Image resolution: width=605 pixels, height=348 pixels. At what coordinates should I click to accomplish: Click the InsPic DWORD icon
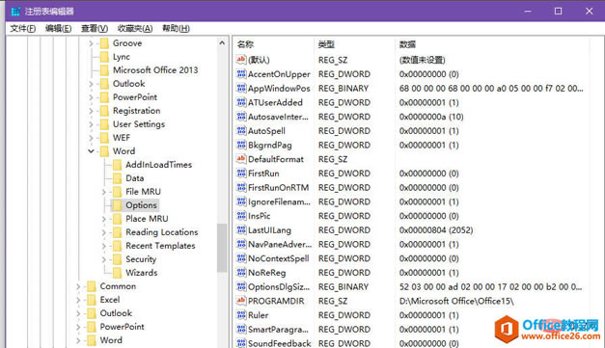[241, 216]
